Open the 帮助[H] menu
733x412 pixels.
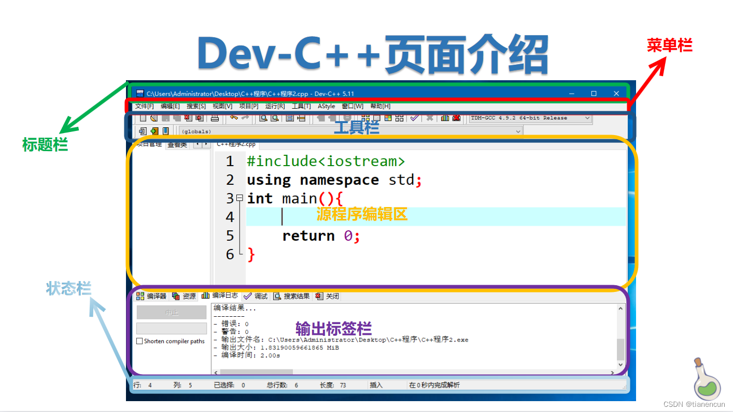point(380,106)
